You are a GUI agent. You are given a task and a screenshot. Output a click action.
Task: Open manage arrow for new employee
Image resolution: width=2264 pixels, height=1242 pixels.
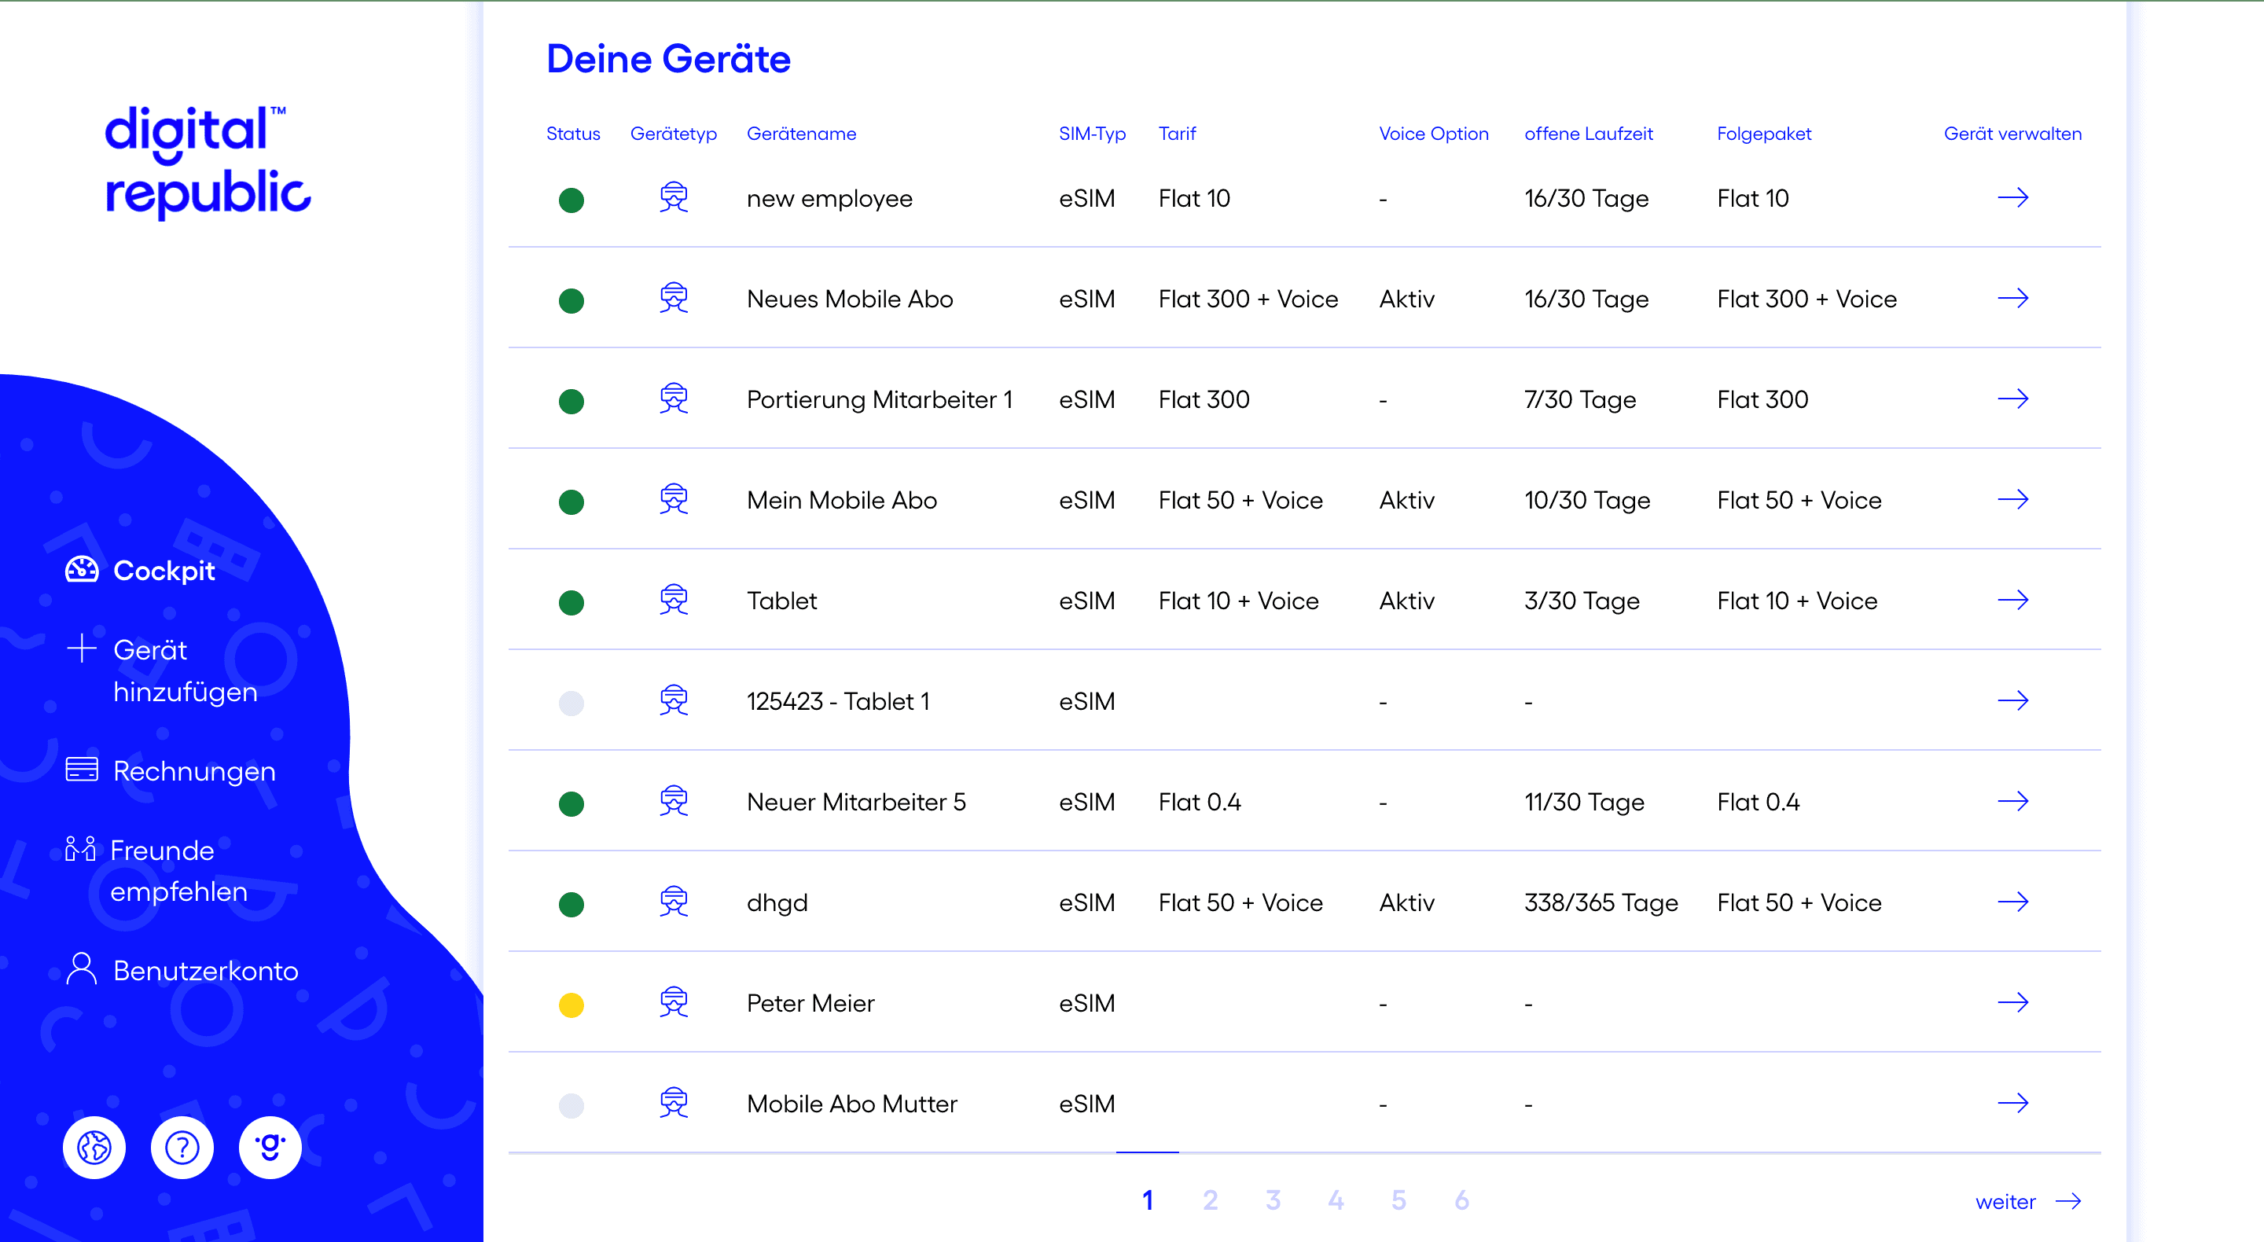tap(2012, 198)
